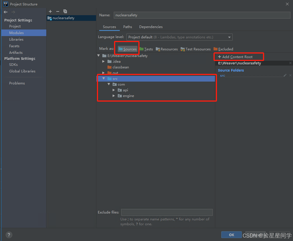293x241 pixels.
Task: Expand the .idea folder
Action: point(103,61)
